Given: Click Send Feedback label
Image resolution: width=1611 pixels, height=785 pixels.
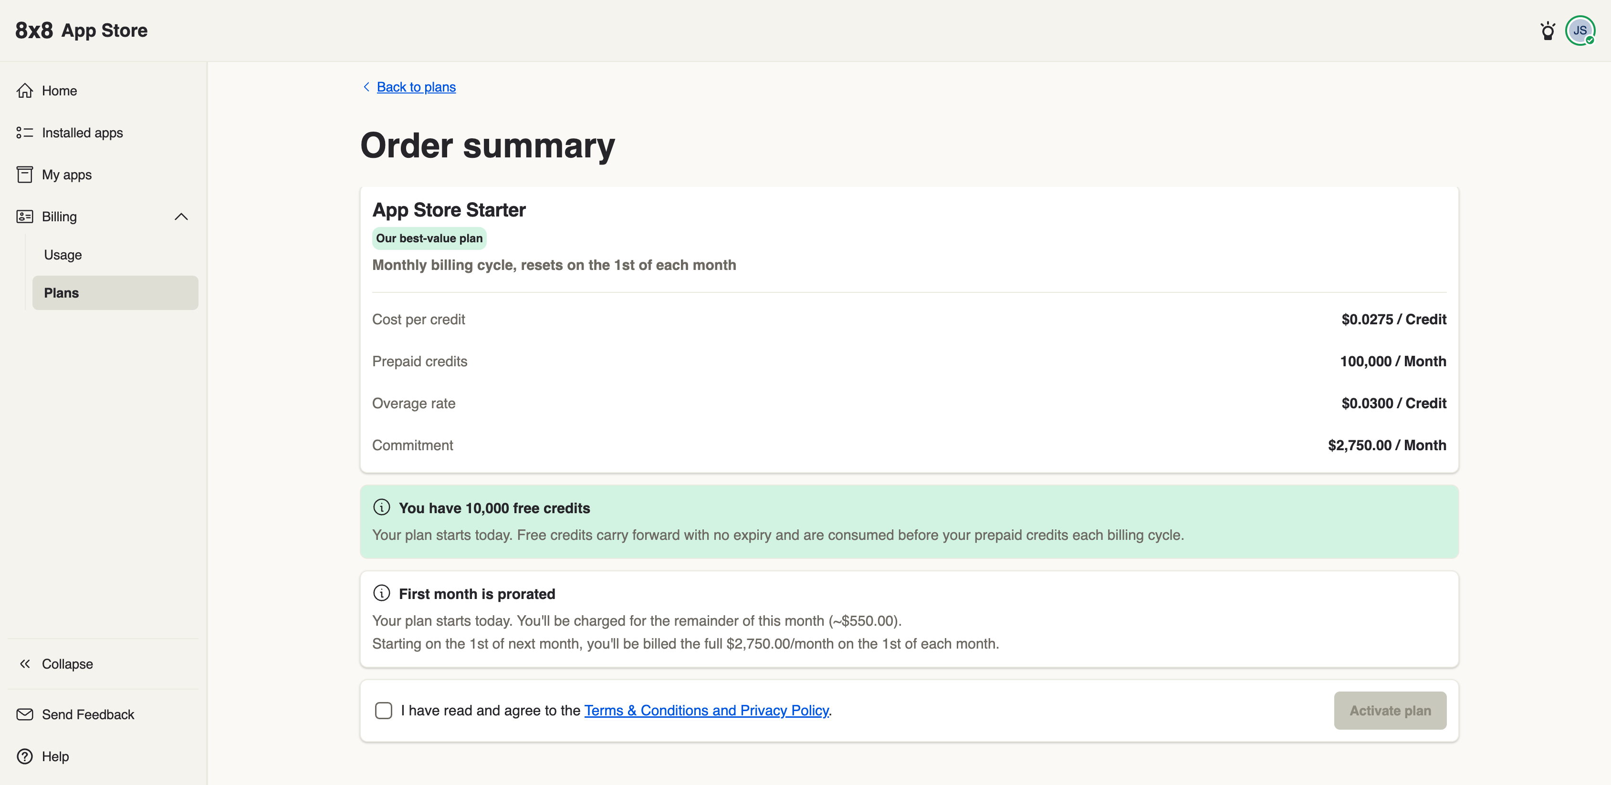Looking at the screenshot, I should click(x=88, y=714).
